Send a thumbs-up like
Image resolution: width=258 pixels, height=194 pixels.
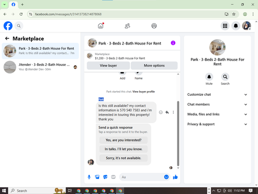pyautogui.click(x=175, y=177)
